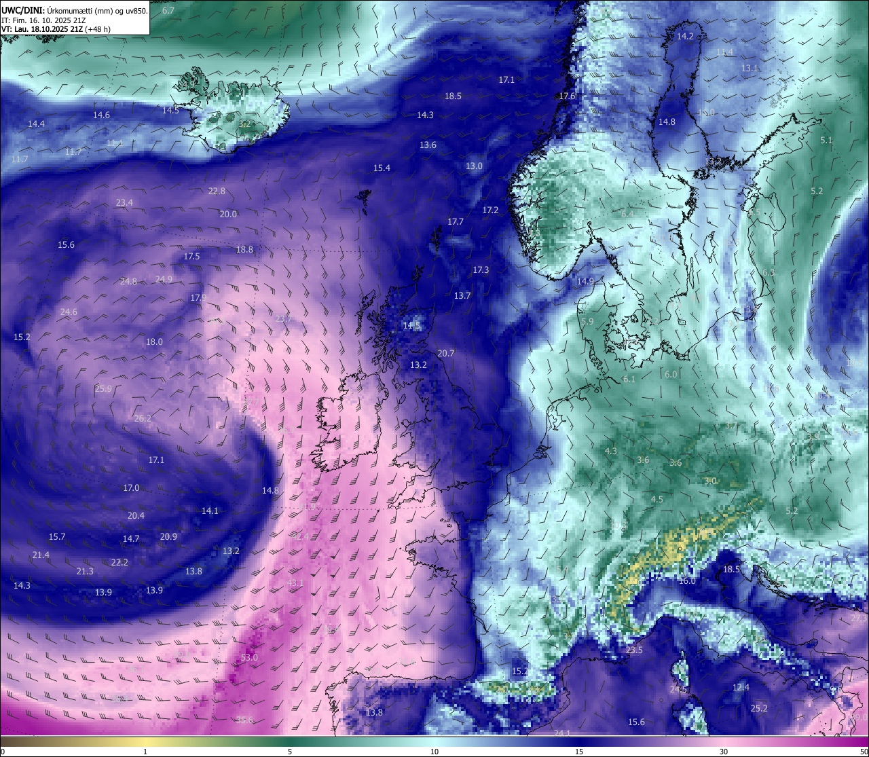Click the 14.1 map value
Screen dimensions: 869x757
point(210,511)
